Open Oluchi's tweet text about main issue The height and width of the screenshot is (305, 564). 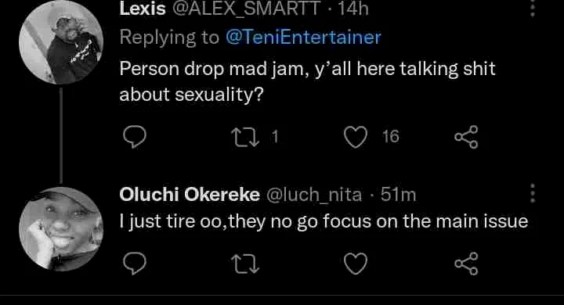[324, 221]
